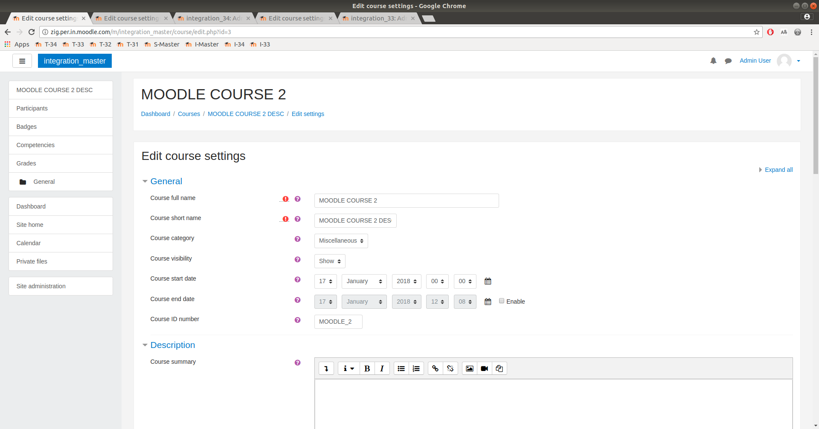Enable the Course end date checkbox
This screenshot has width=819, height=429.
pos(502,301)
